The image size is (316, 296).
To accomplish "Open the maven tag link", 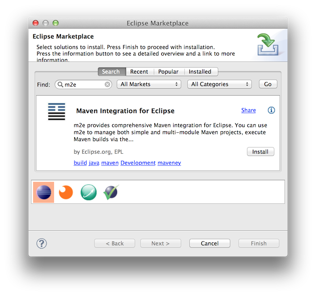I will [110, 163].
